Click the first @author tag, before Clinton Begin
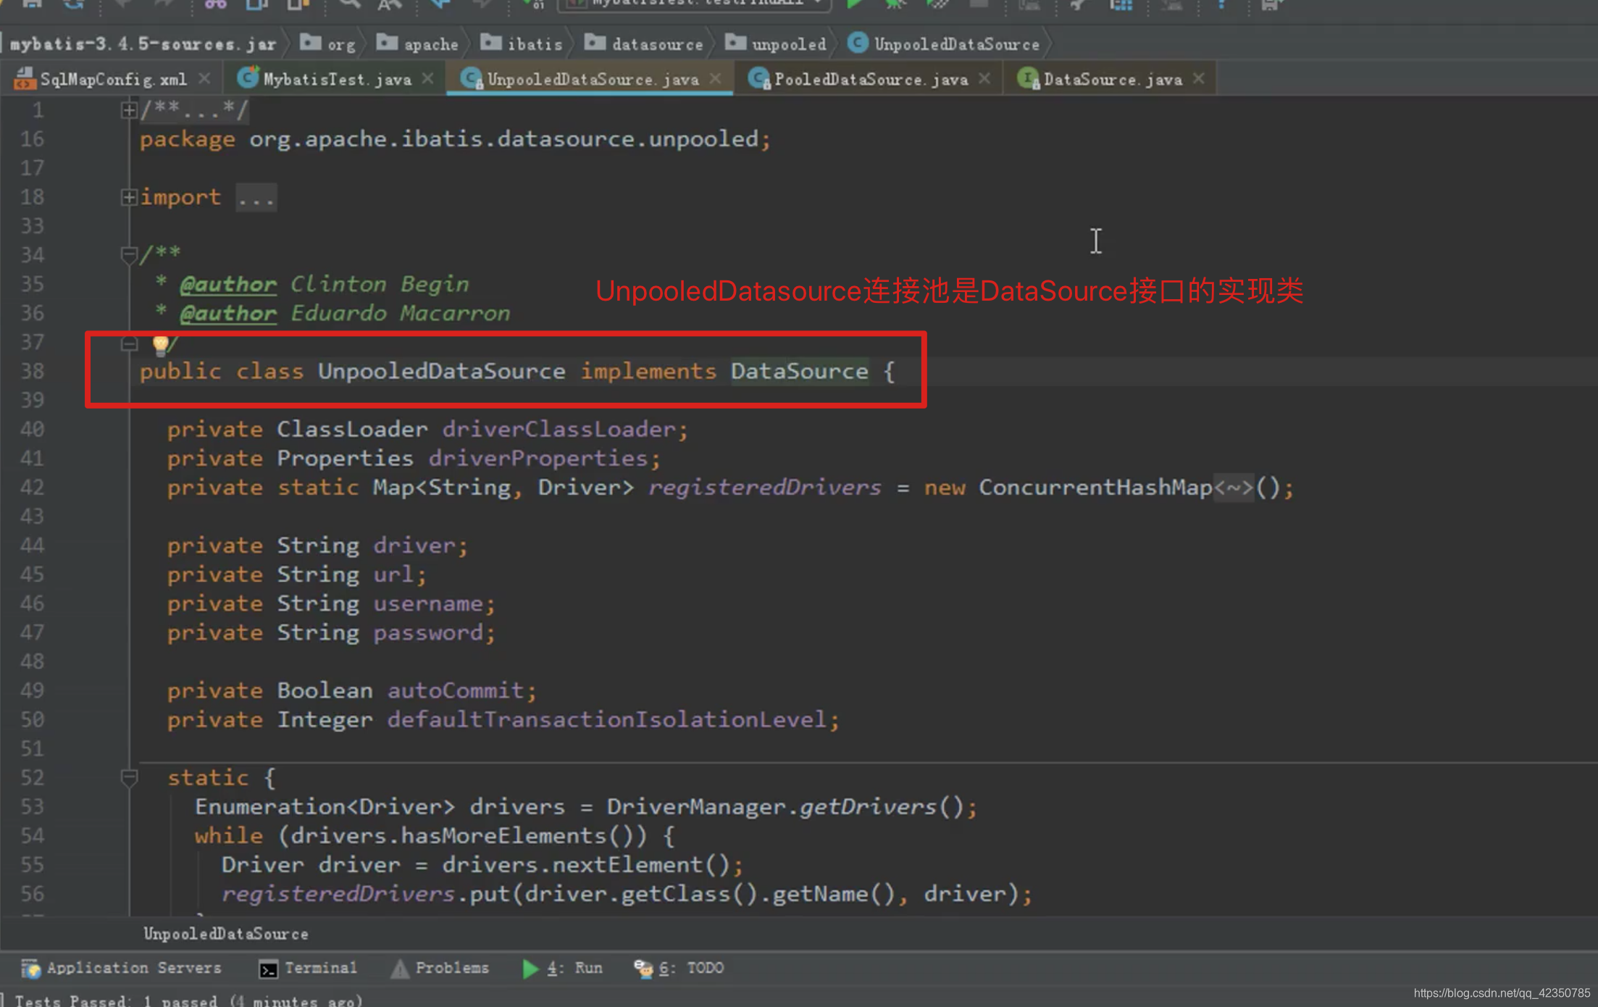The image size is (1598, 1007). point(228,284)
